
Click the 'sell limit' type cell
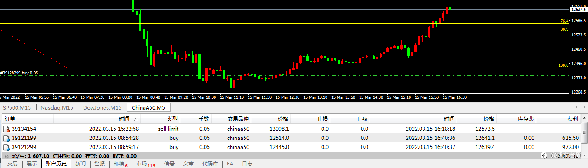(168, 129)
